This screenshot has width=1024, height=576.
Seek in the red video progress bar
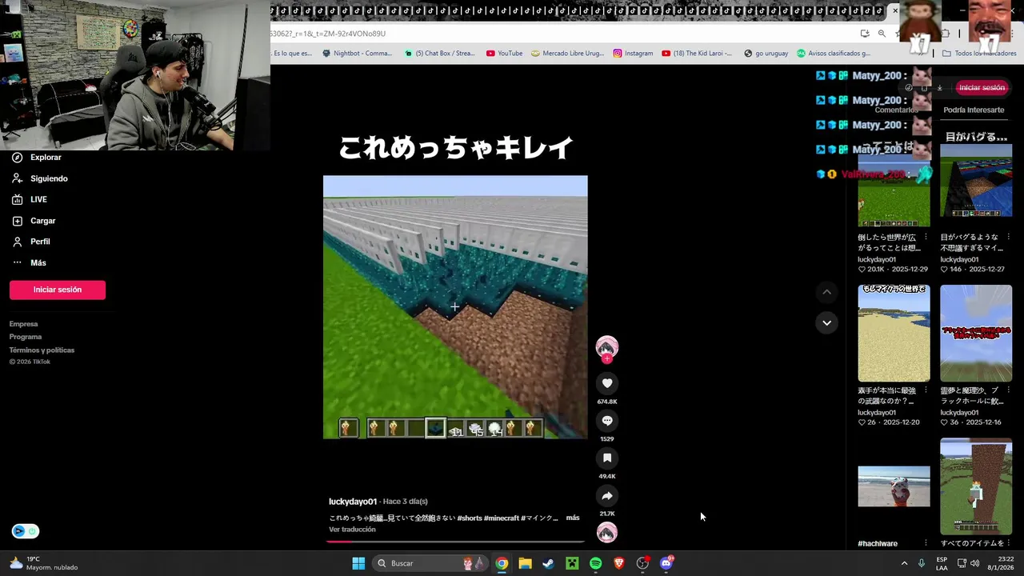[x=454, y=542]
